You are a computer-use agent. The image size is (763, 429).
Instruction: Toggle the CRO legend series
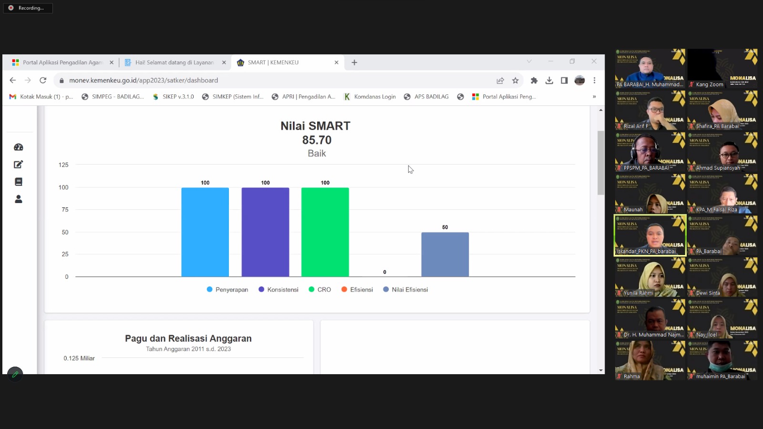point(320,290)
